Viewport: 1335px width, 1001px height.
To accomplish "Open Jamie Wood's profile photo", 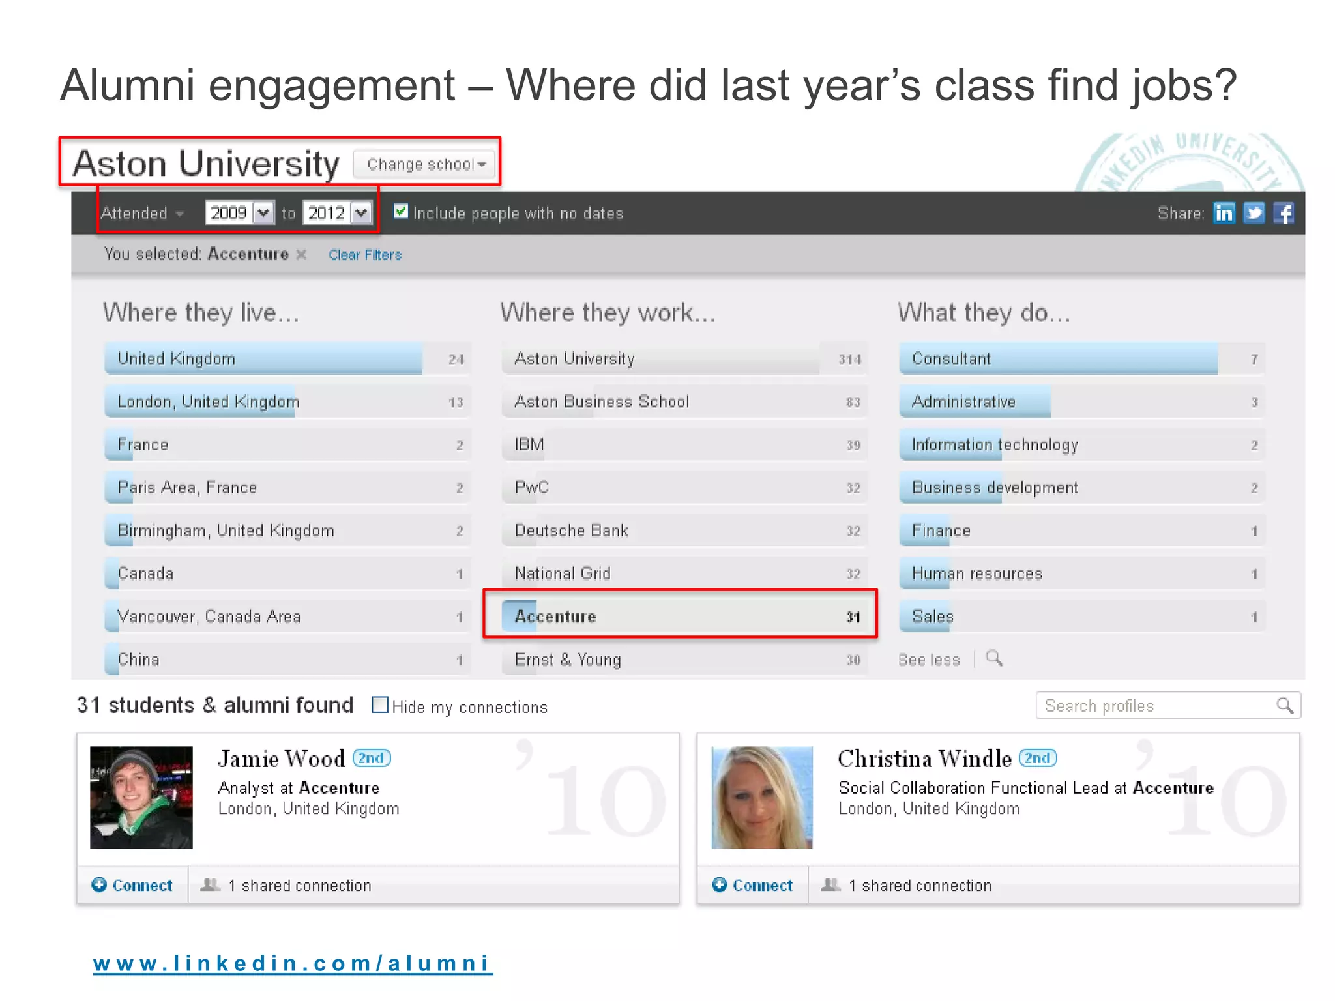I will click(141, 798).
